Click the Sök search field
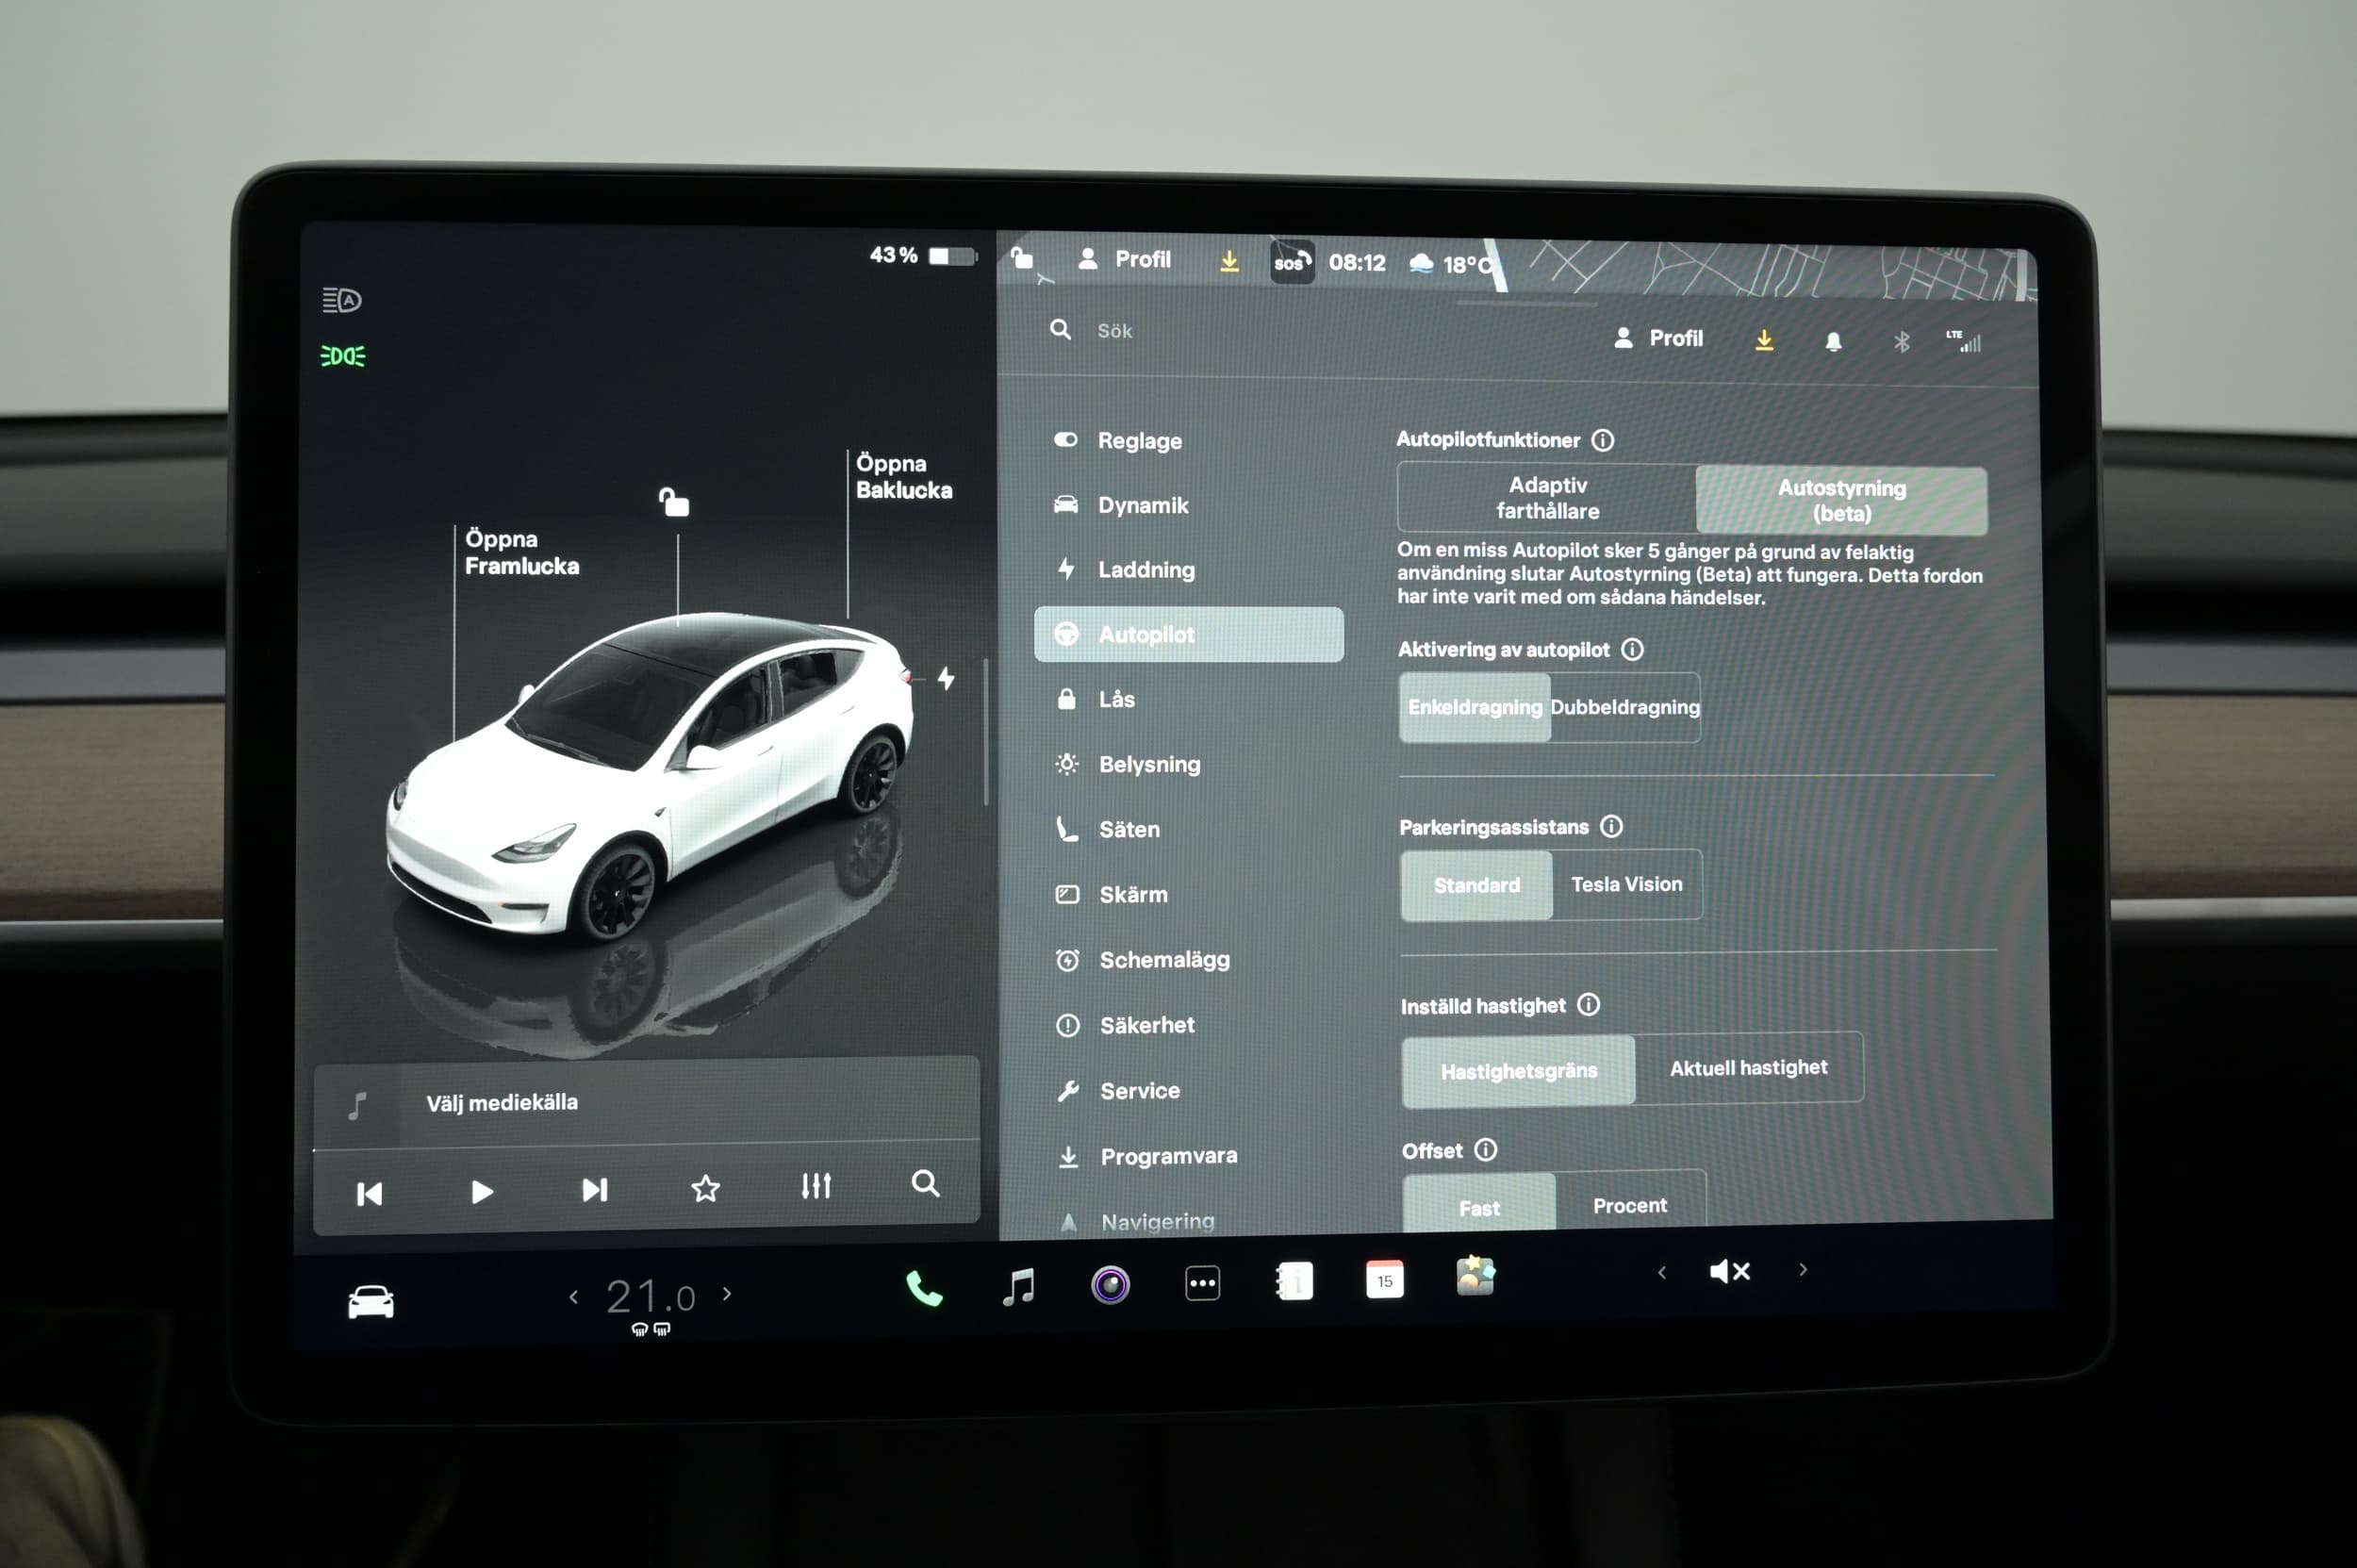The width and height of the screenshot is (2357, 1568). point(1114,331)
